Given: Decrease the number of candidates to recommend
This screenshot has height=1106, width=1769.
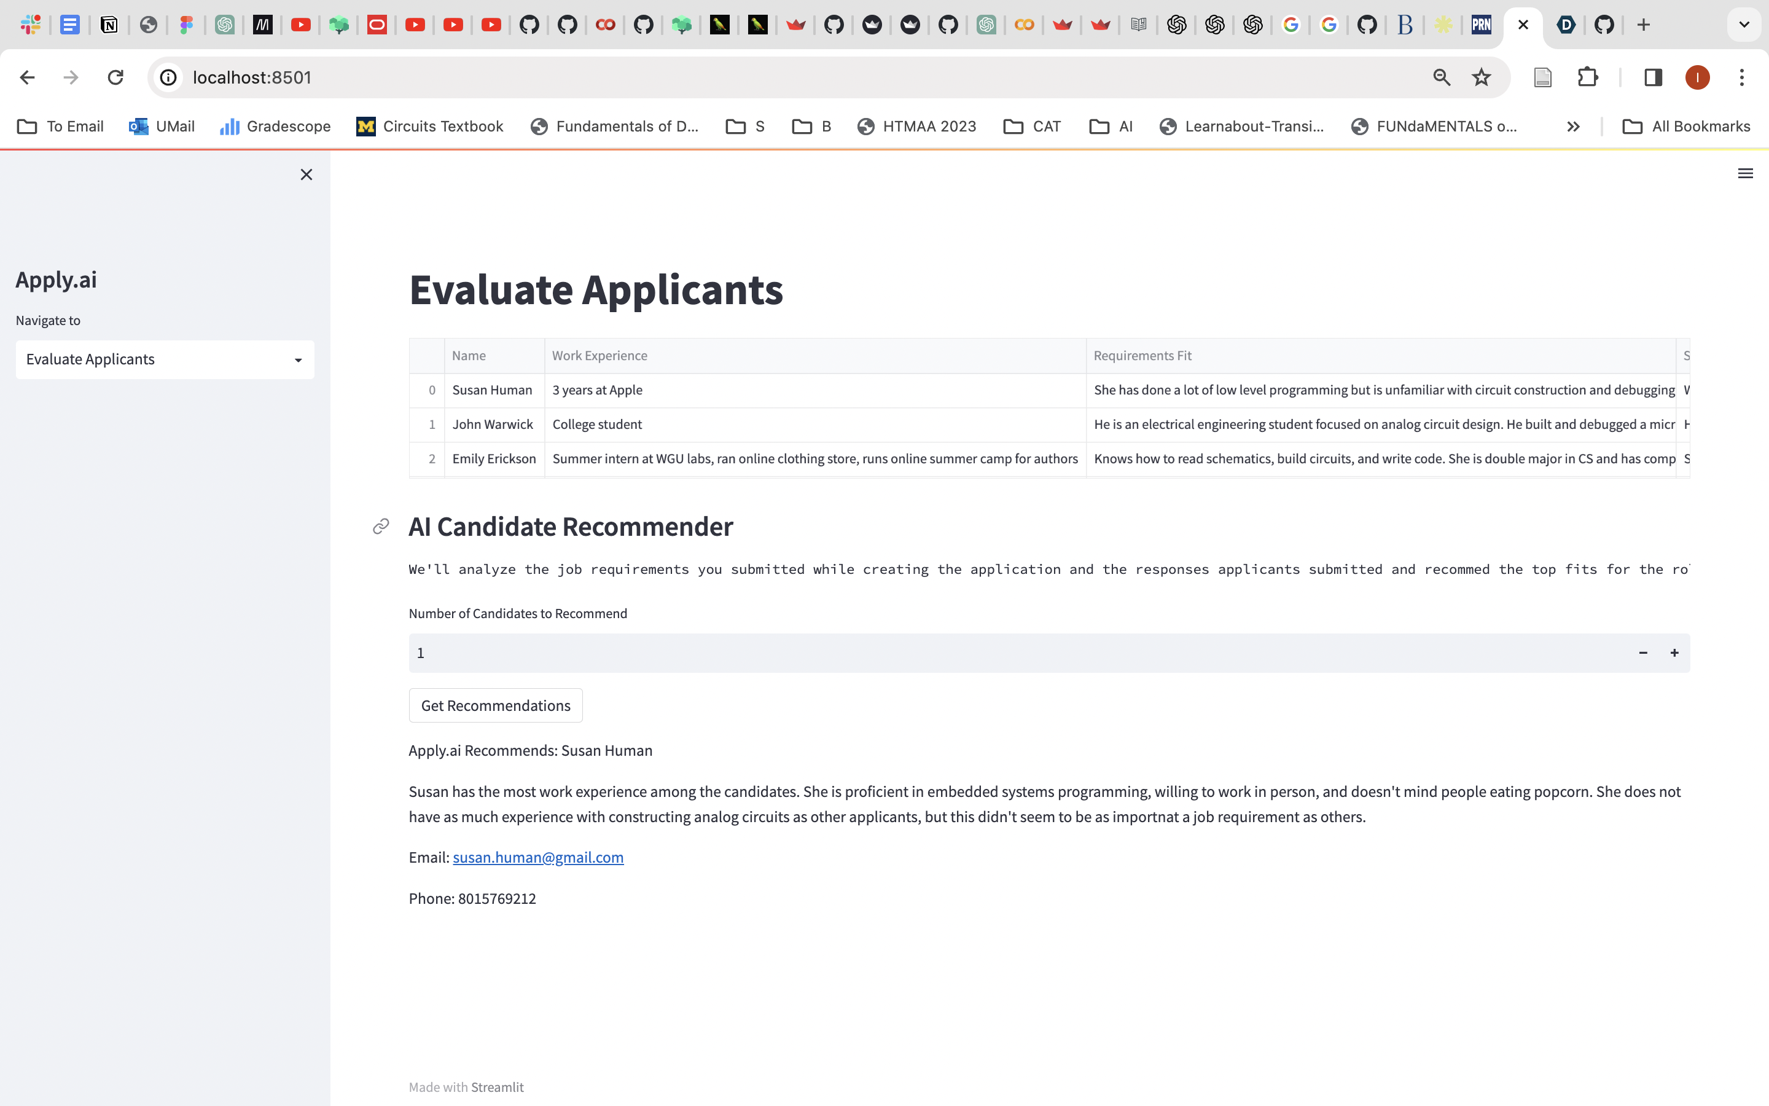Looking at the screenshot, I should pyautogui.click(x=1642, y=653).
